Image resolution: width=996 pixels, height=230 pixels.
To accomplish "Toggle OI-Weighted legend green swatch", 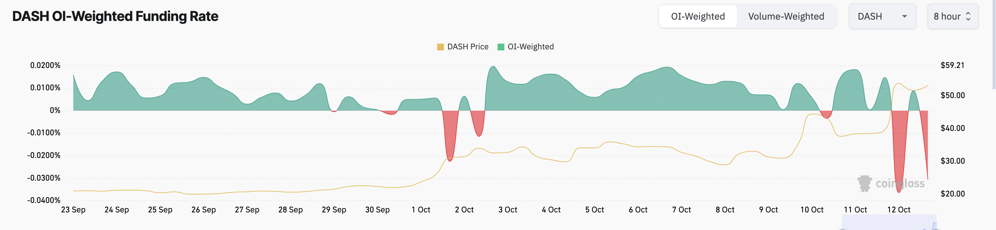I will coord(501,47).
